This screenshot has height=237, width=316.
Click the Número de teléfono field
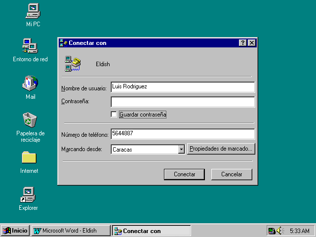coord(183,134)
